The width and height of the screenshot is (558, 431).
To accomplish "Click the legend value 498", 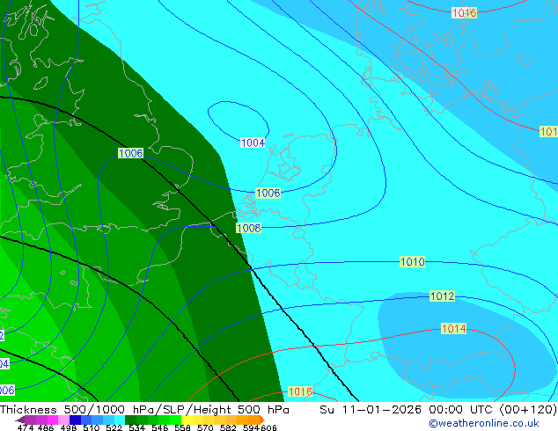I will point(69,427).
